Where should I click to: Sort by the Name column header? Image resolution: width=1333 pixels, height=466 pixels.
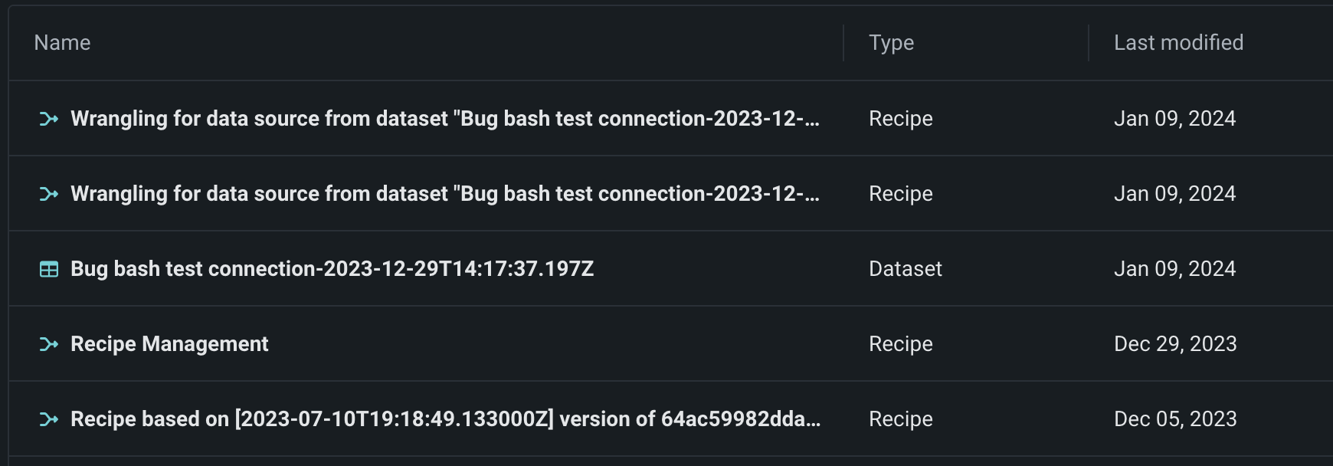pos(62,43)
